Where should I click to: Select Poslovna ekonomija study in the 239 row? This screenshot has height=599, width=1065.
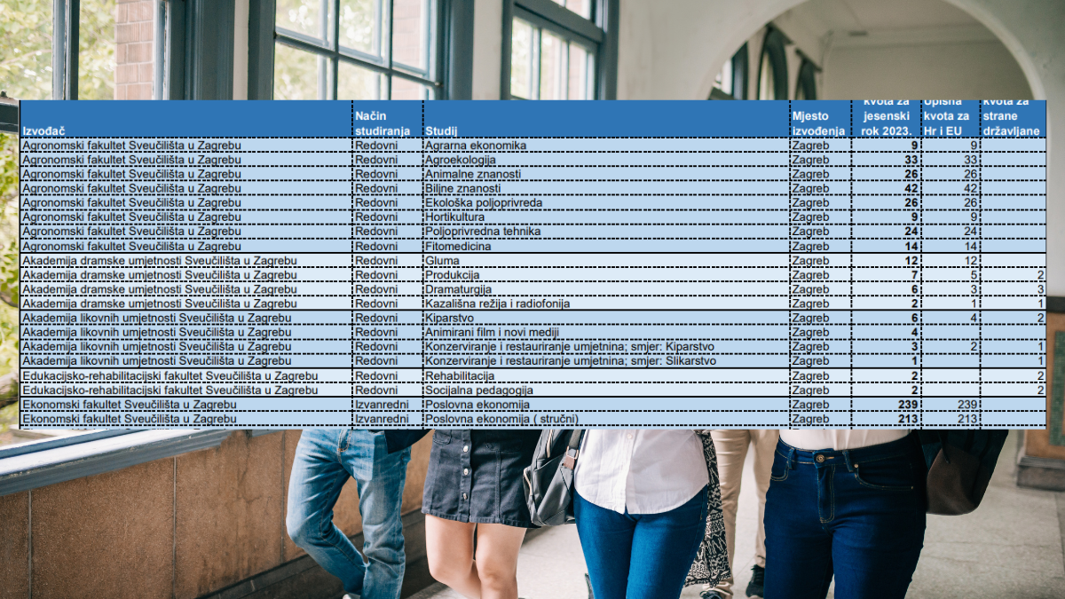pyautogui.click(x=606, y=404)
